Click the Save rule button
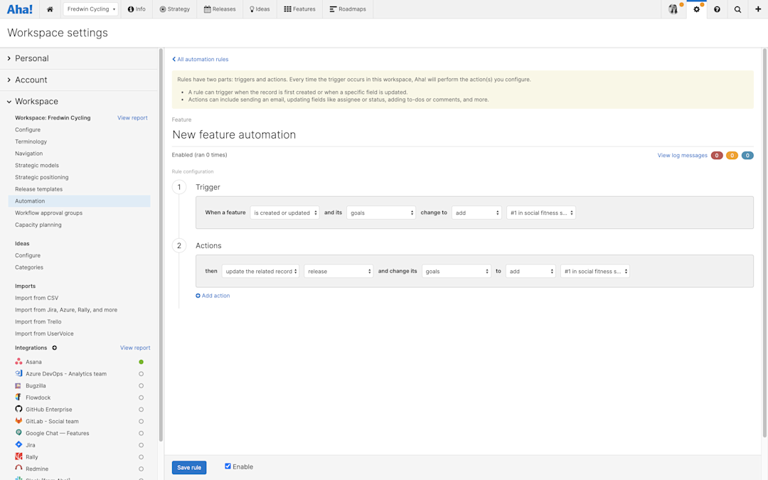This screenshot has height=480, width=768. point(189,467)
